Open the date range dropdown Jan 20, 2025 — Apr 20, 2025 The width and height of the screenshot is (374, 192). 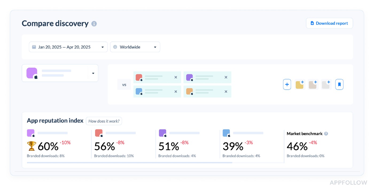tap(68, 47)
